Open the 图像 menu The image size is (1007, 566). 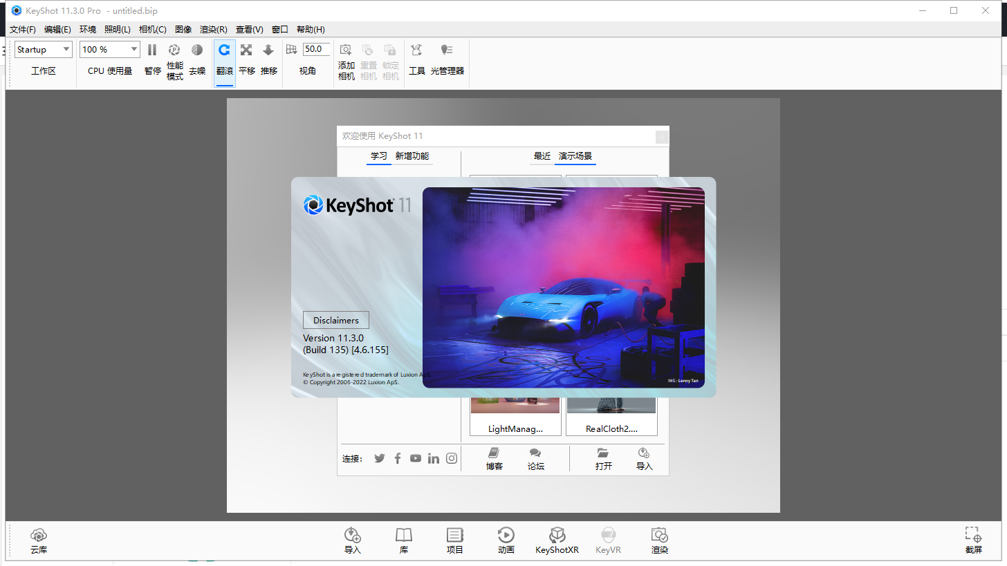click(x=183, y=30)
